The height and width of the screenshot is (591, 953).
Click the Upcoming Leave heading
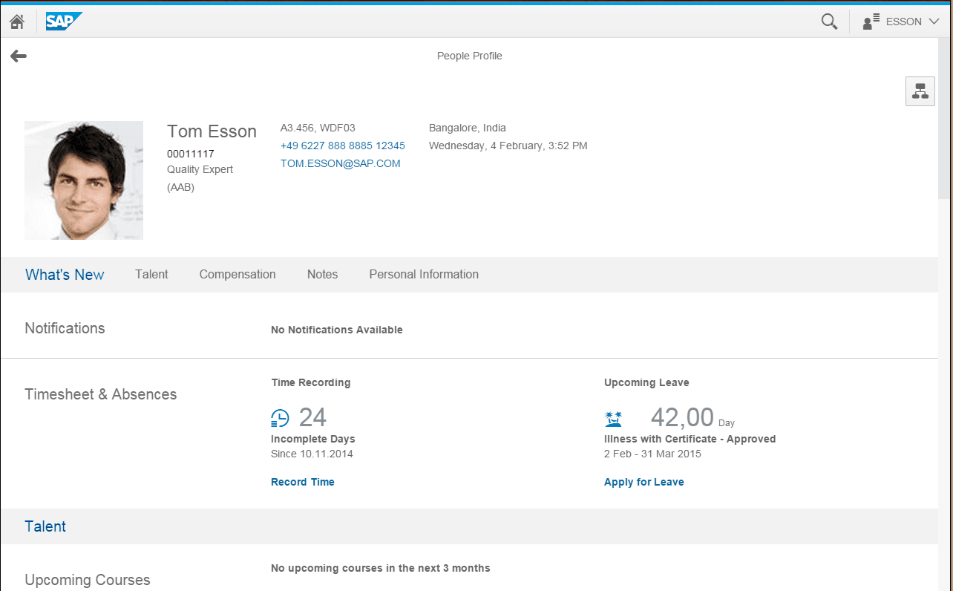tap(646, 382)
